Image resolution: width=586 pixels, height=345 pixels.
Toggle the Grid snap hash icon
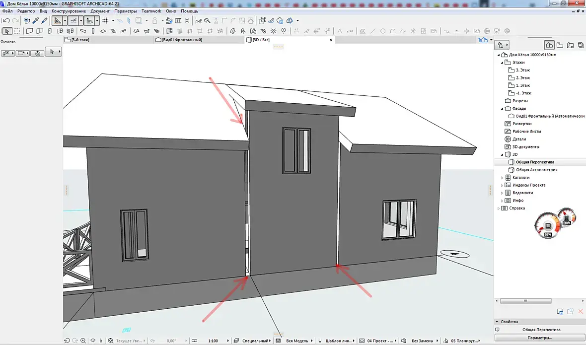(x=105, y=20)
